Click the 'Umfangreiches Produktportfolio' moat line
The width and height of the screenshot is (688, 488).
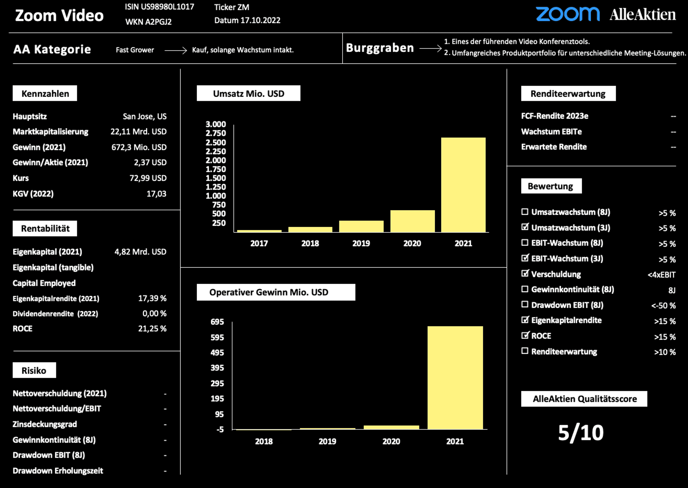(x=569, y=53)
